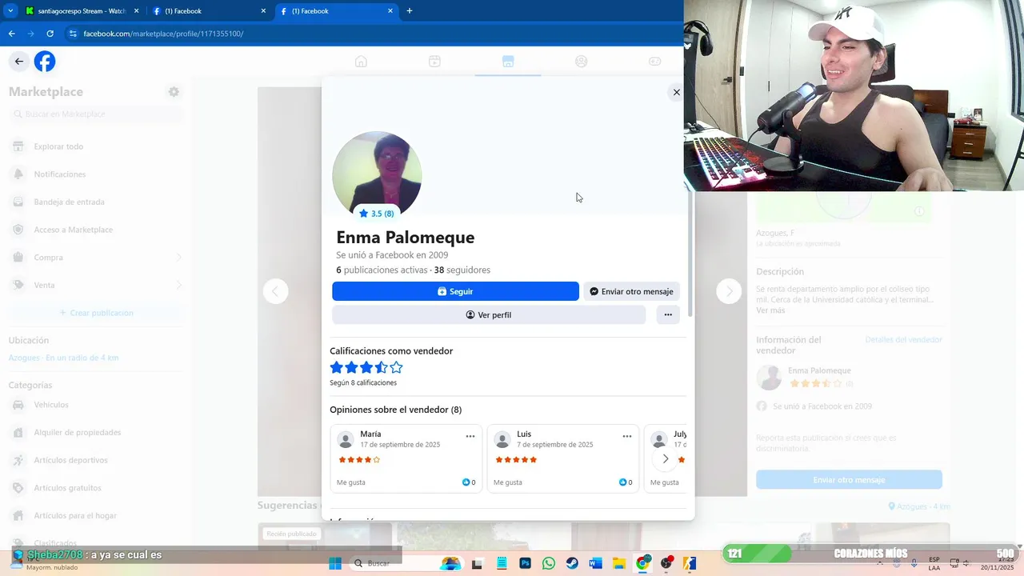
Task: Open WhatsApp from the taskbar
Action: (548, 563)
